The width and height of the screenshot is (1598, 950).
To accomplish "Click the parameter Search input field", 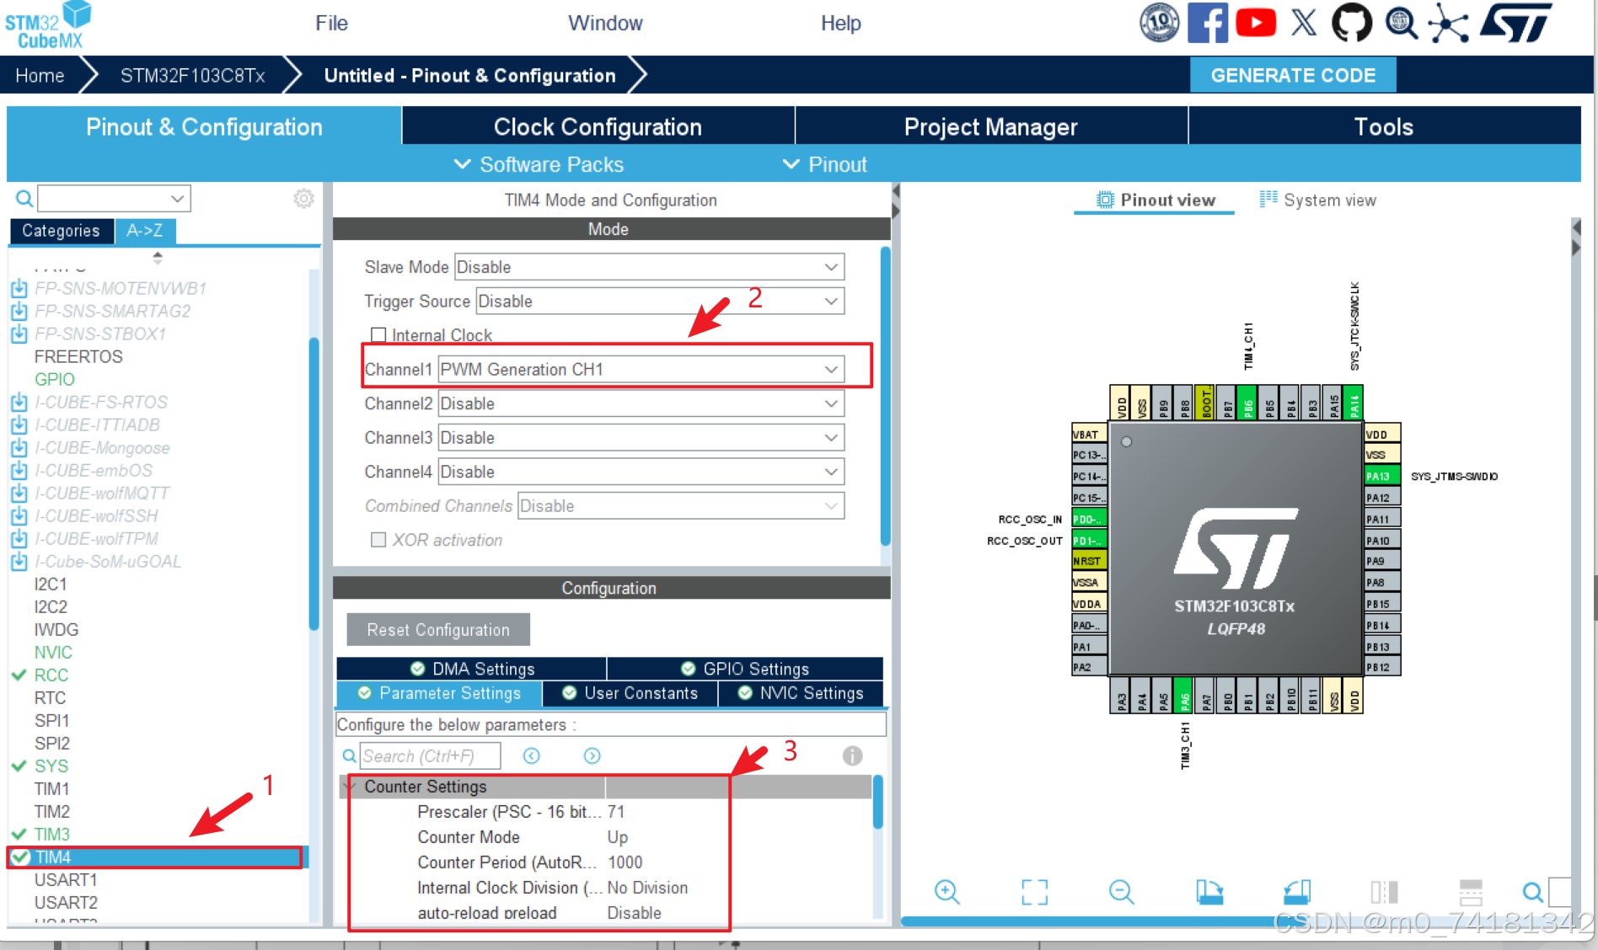I will point(430,755).
